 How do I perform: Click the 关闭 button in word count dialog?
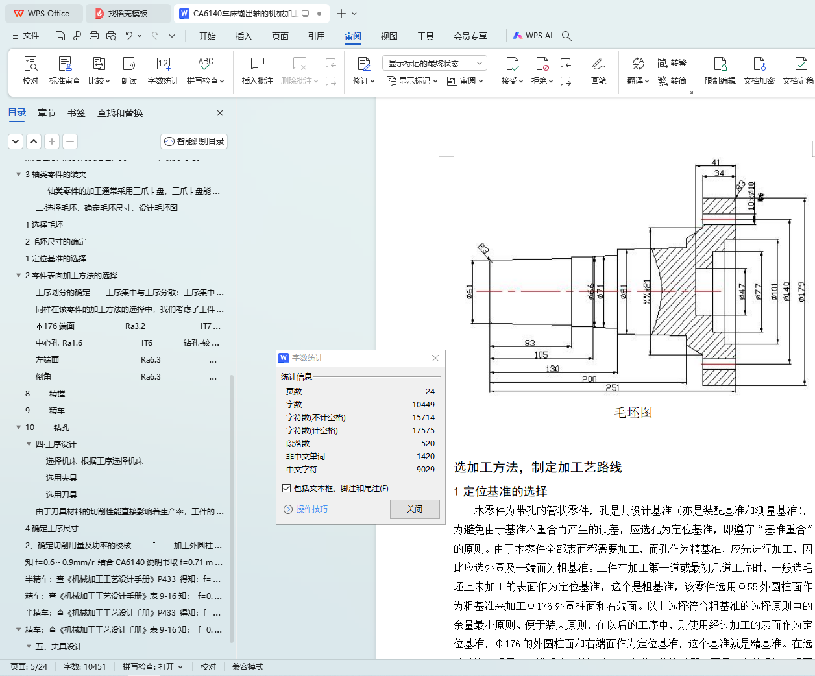[415, 509]
